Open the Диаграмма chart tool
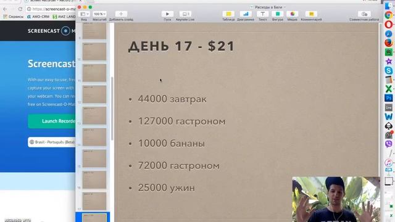The height and width of the screenshot is (222, 395). click(x=246, y=14)
